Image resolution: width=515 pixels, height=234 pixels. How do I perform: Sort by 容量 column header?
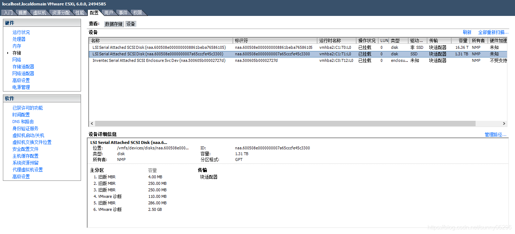point(461,41)
